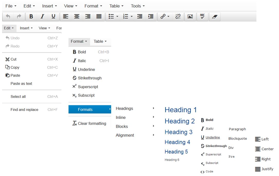The height and width of the screenshot is (176, 279).
Task: Insert a numbered list from toolbar
Action: (126, 16)
